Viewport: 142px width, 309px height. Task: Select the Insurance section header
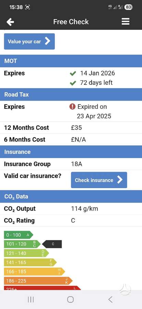pos(71,152)
